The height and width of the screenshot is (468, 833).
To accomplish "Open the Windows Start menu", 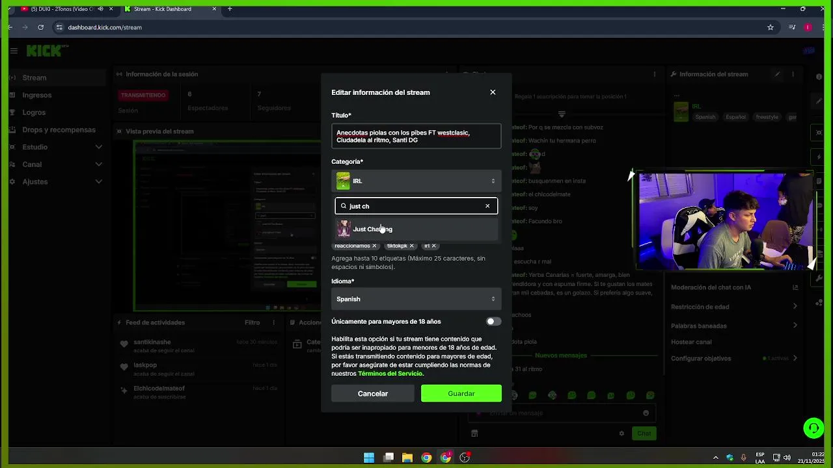I will [369, 458].
